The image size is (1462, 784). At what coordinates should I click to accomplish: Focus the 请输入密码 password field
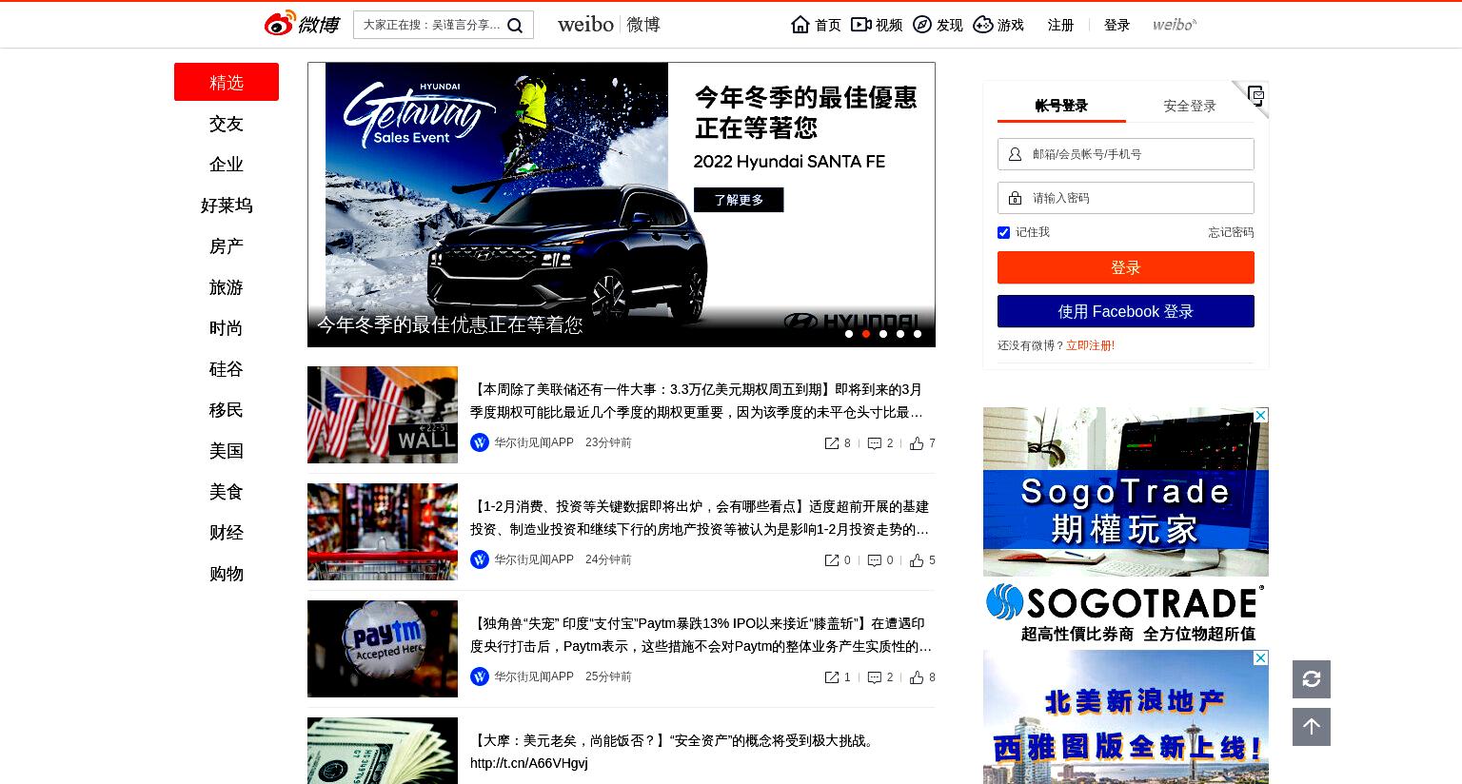1126,198
